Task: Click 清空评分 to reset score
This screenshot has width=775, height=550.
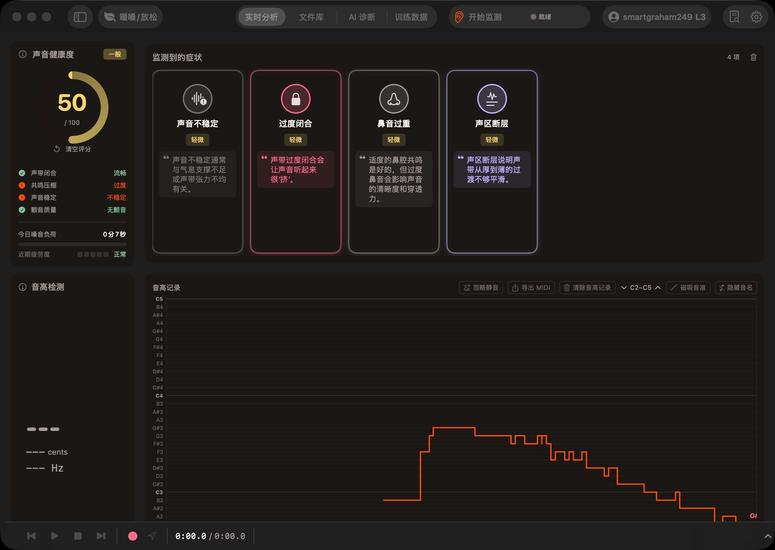Action: pos(72,149)
